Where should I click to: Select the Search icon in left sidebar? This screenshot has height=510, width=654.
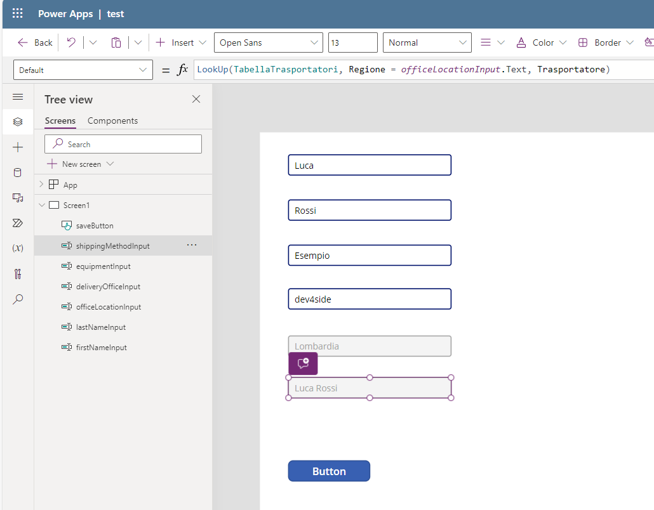18,299
